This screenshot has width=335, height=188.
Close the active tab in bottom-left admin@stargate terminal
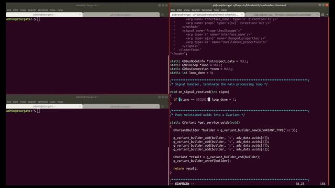click(x=80, y=107)
